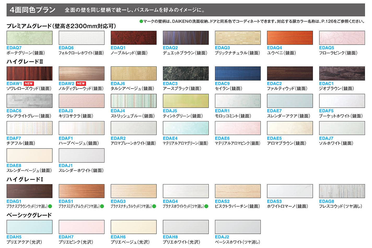Select the EDAR1 モロッコミント swatch

coord(238,101)
